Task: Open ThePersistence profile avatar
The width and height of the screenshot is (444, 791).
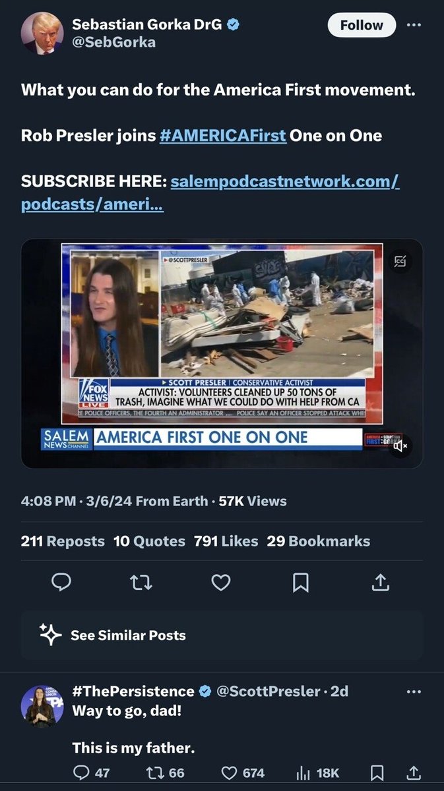Action: click(42, 706)
